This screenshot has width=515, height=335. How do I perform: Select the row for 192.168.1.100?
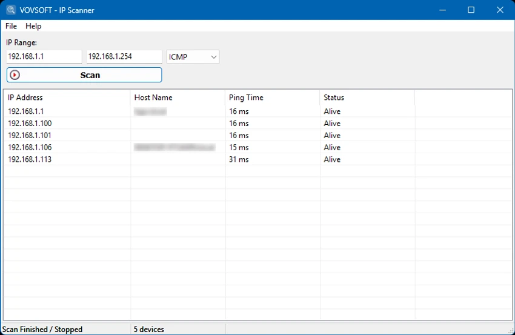[258, 124]
